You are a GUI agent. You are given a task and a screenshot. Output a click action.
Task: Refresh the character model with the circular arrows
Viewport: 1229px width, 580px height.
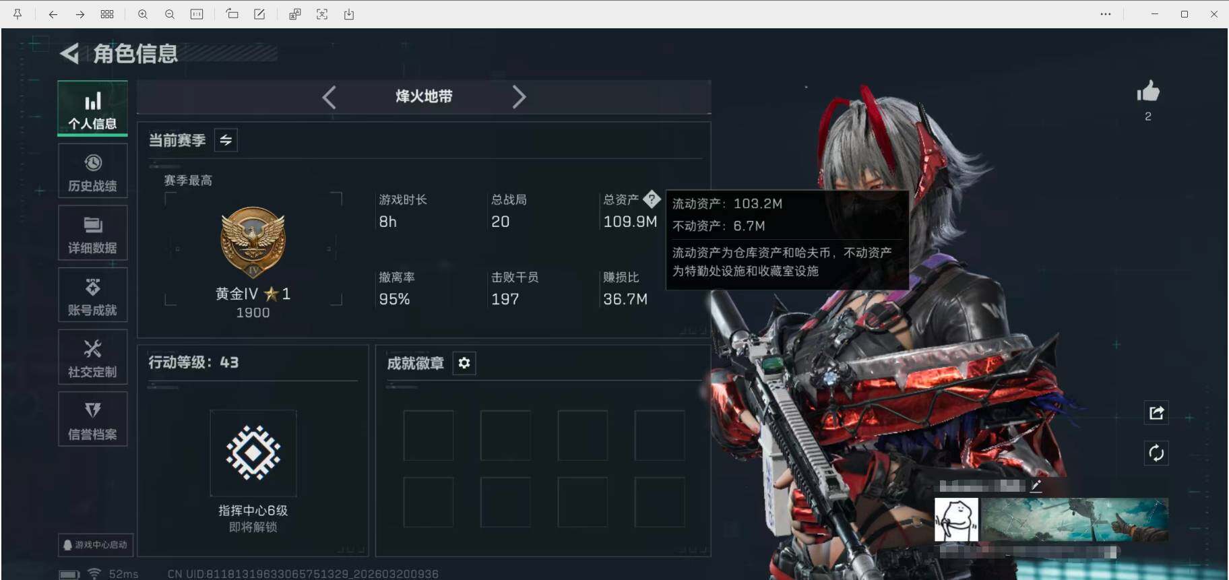1156,453
